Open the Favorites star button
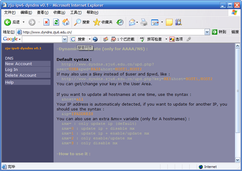The image size is (242, 171). [x=103, y=22]
